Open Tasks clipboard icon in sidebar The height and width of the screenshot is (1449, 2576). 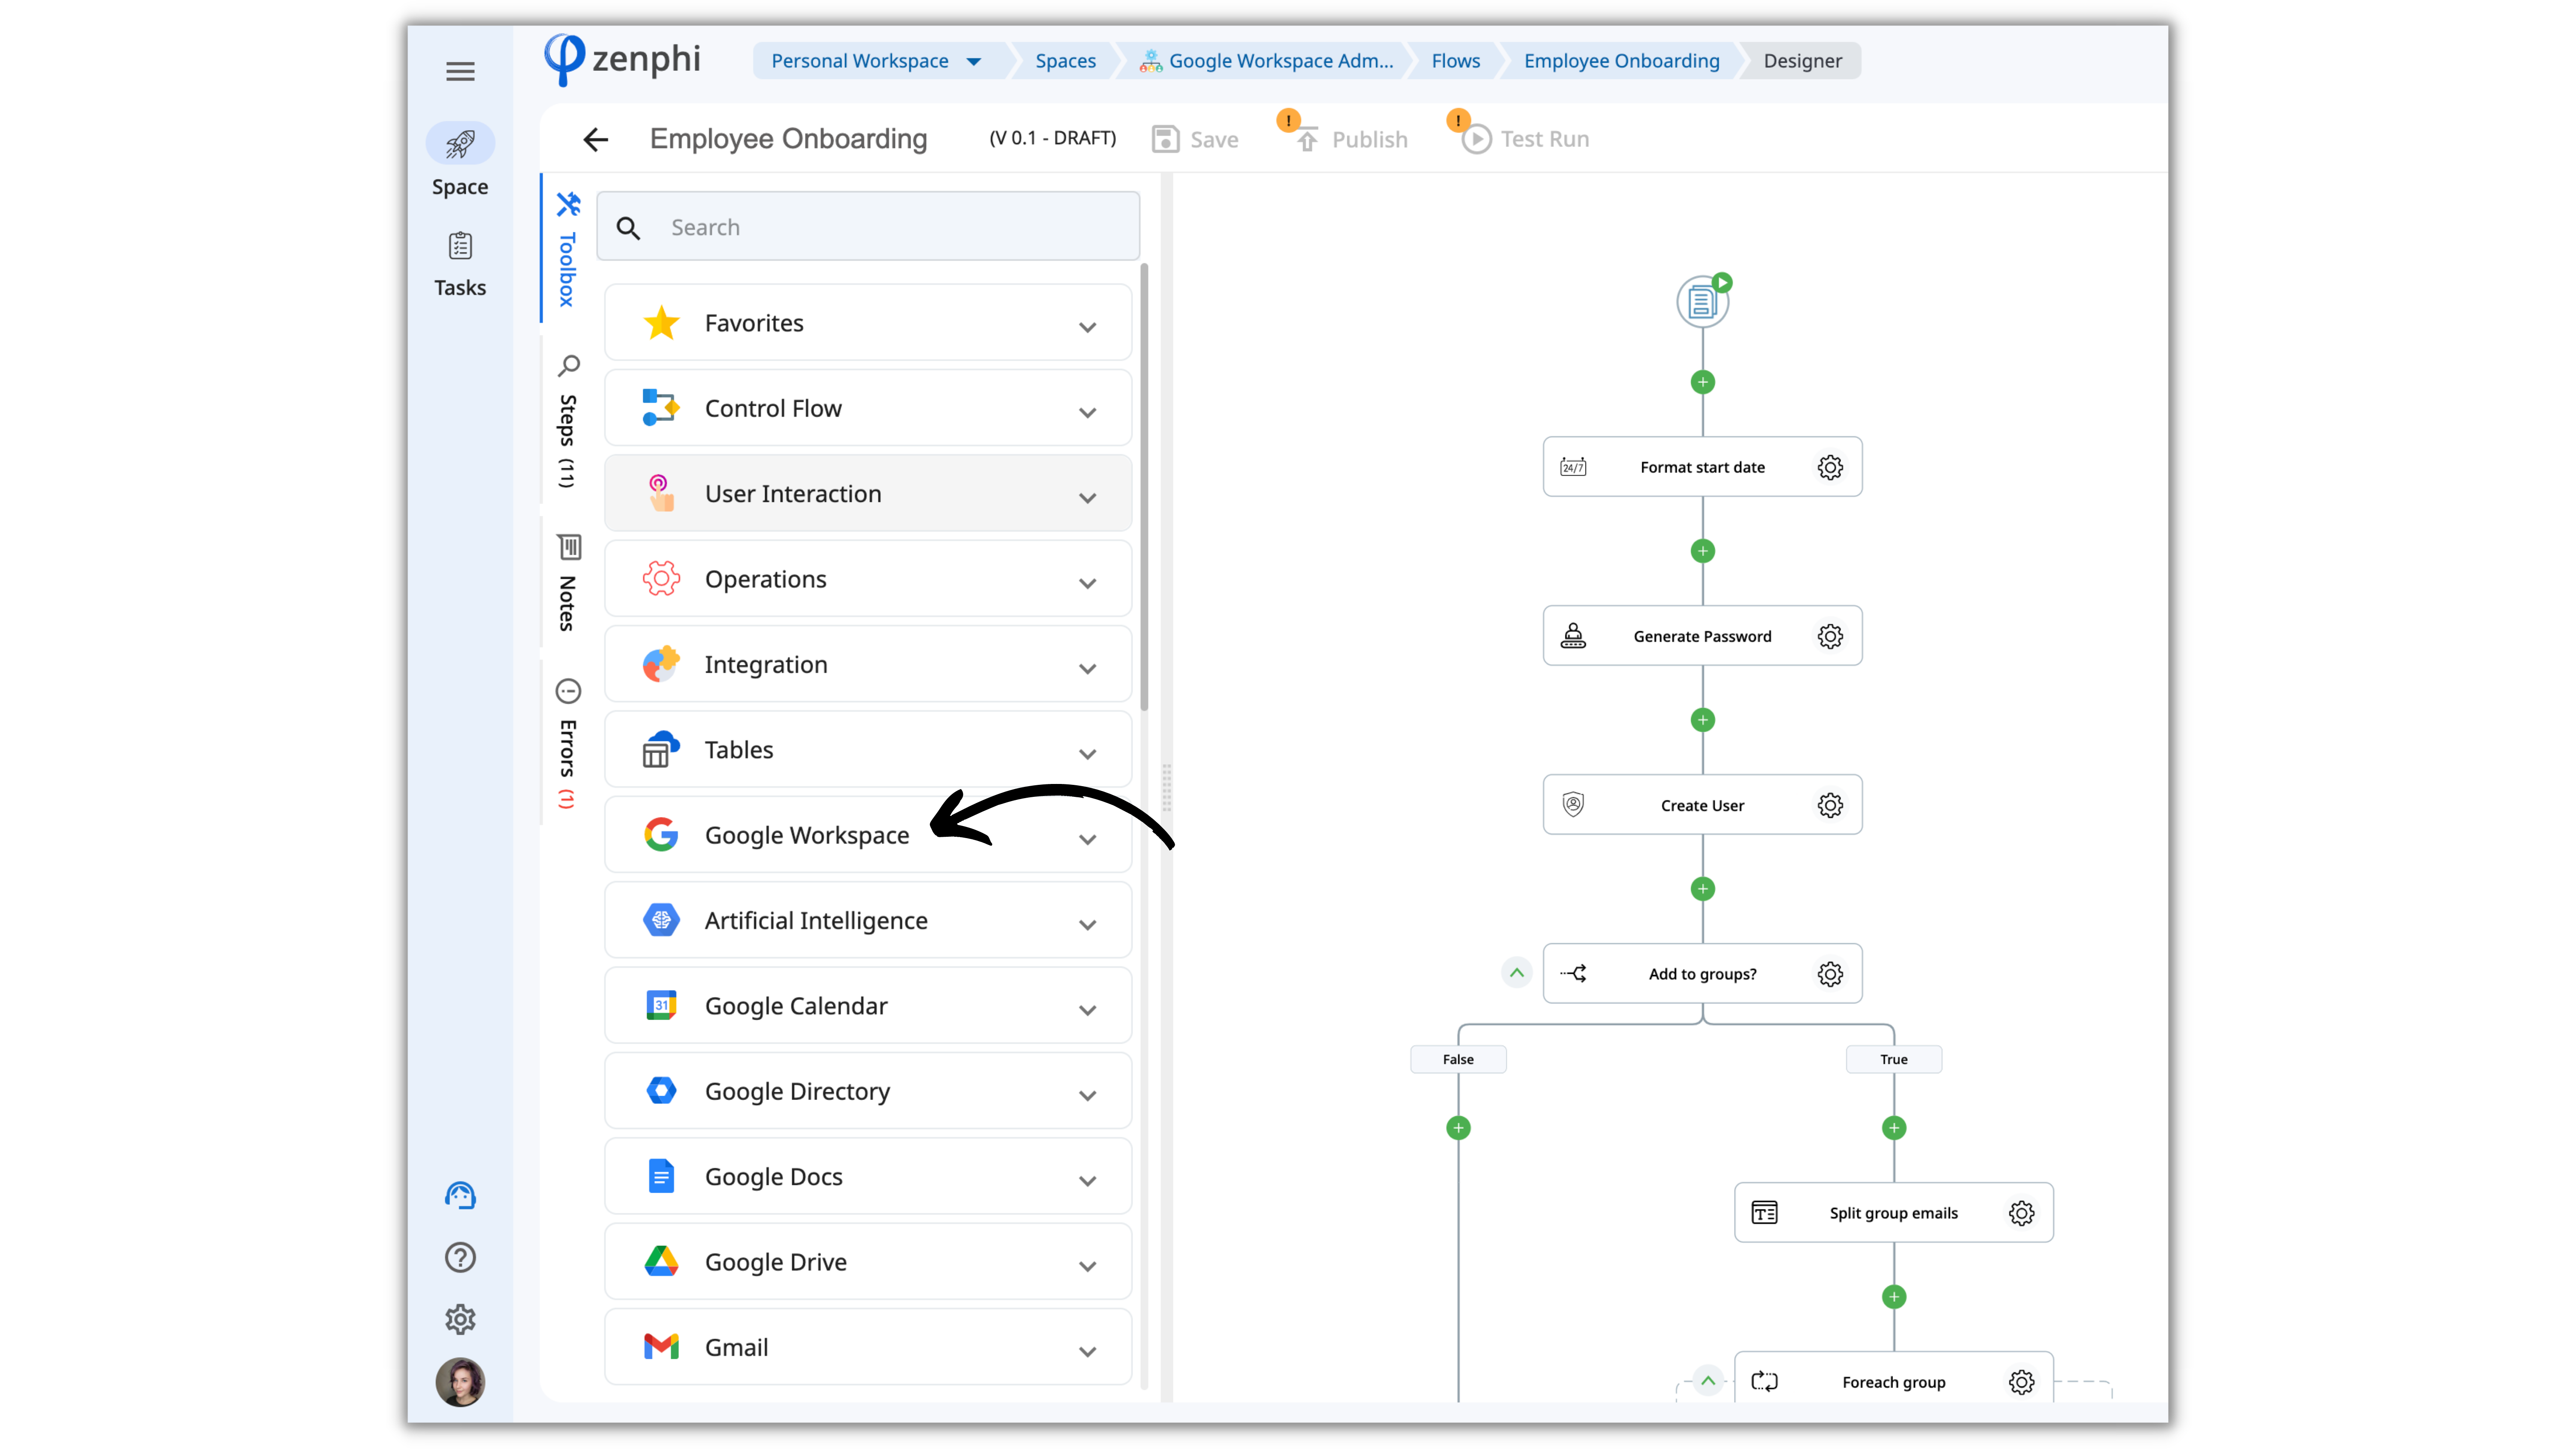point(460,246)
